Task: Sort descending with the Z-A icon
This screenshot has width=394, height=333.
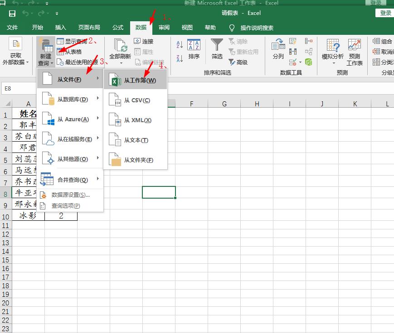Action: pyautogui.click(x=180, y=59)
